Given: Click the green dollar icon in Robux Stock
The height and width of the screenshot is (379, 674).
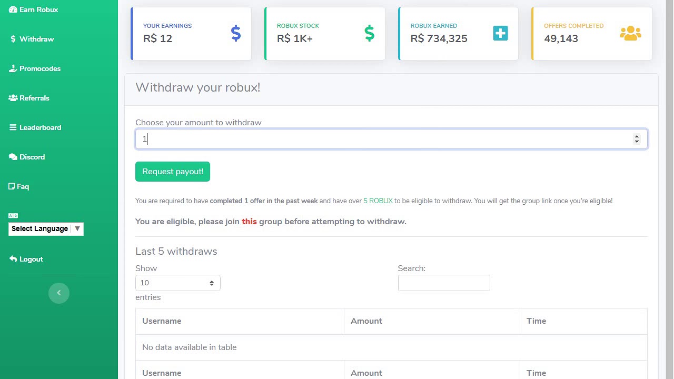Looking at the screenshot, I should click(x=369, y=34).
